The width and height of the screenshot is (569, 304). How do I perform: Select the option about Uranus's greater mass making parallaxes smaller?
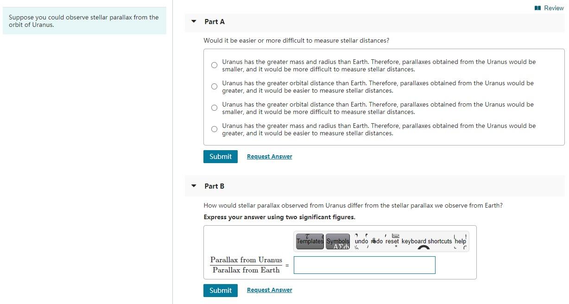pos(214,65)
